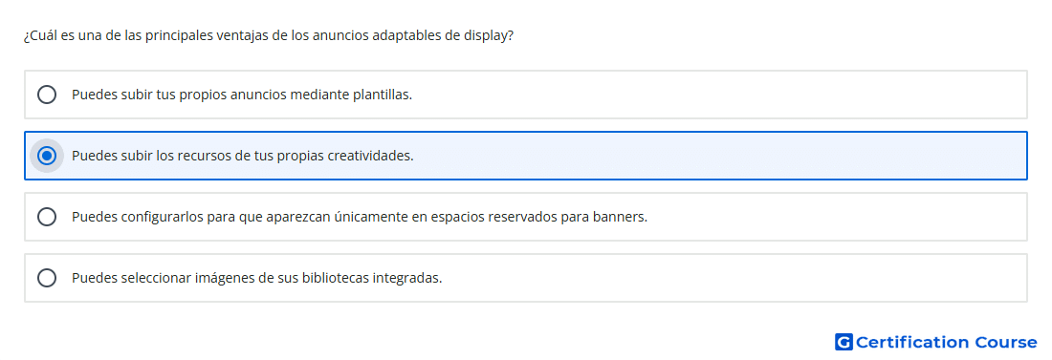Click the blue G logo icon

point(844,343)
